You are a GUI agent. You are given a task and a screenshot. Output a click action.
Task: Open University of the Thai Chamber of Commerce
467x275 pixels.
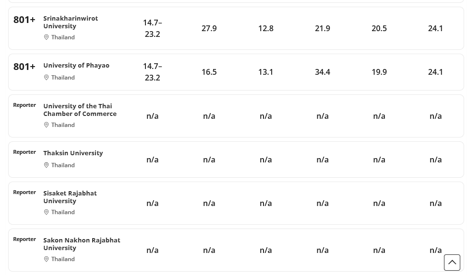(x=80, y=110)
